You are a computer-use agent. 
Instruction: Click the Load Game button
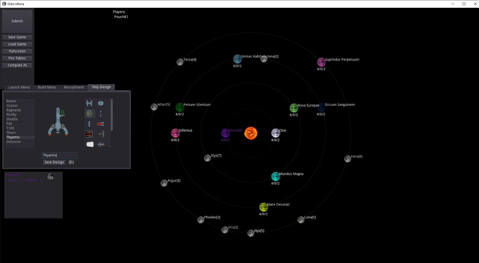[x=17, y=44]
